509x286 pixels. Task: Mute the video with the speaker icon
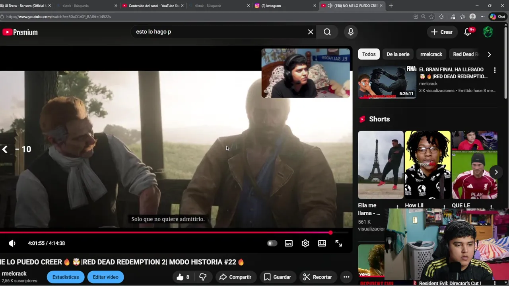pyautogui.click(x=12, y=243)
